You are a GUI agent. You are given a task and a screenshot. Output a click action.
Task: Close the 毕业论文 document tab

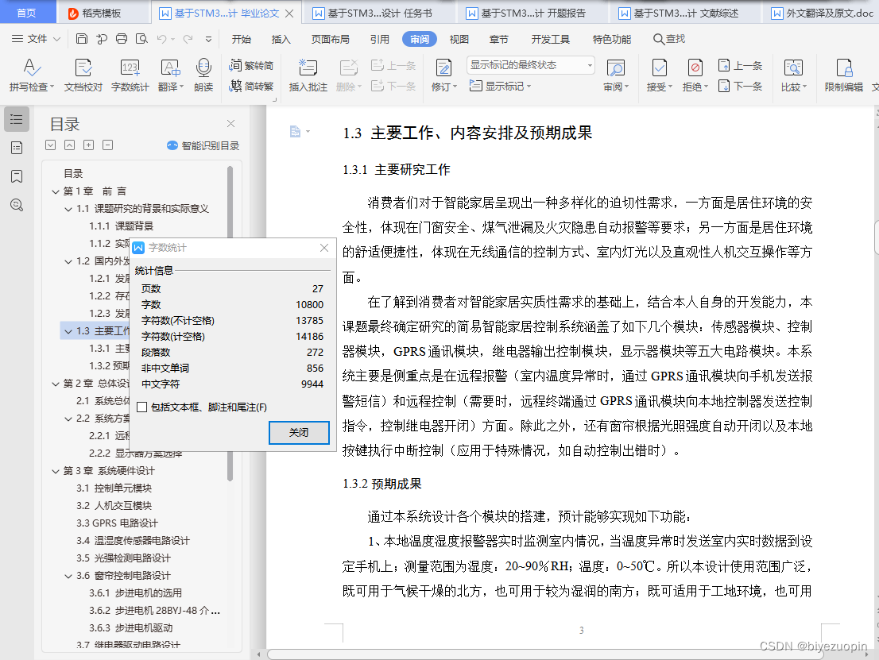289,13
